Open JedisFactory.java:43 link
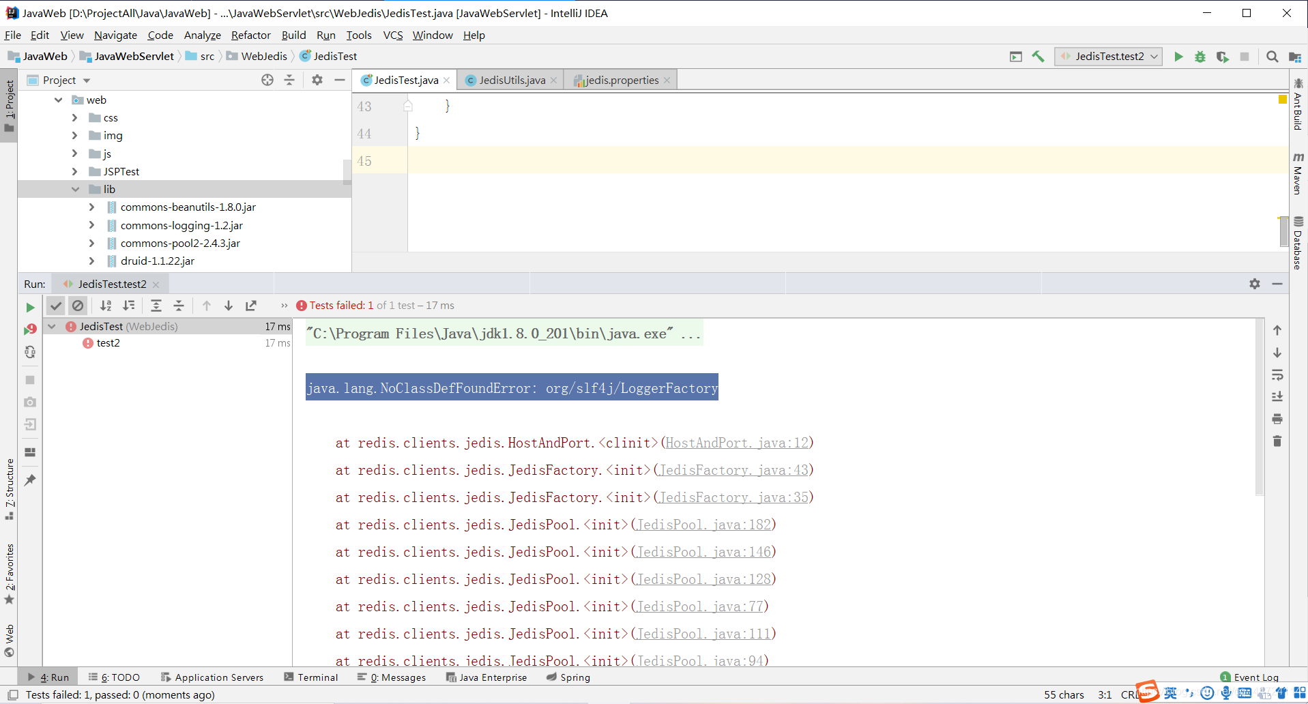 [733, 471]
